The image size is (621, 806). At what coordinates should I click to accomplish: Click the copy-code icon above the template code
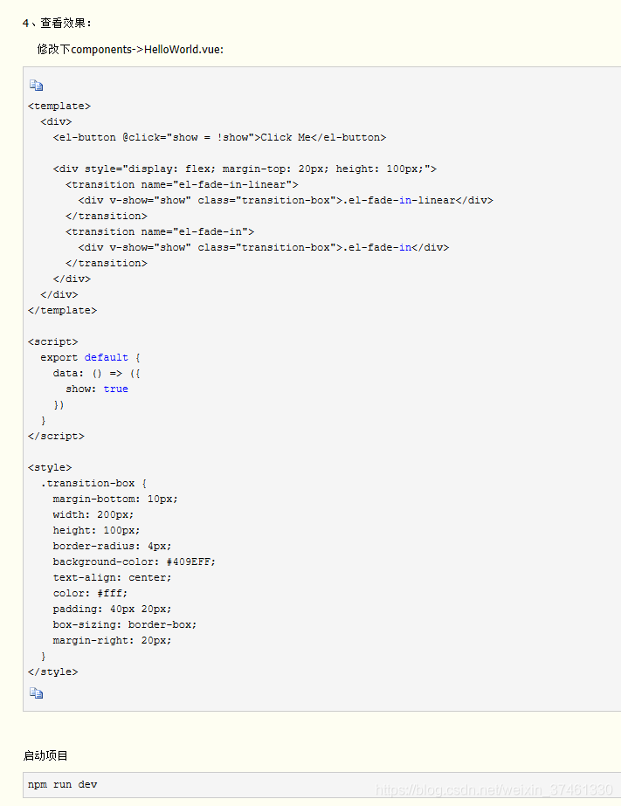click(36, 86)
